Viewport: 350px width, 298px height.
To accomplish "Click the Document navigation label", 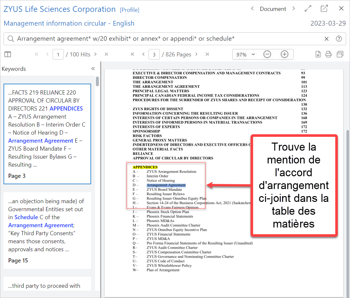I will (273, 9).
